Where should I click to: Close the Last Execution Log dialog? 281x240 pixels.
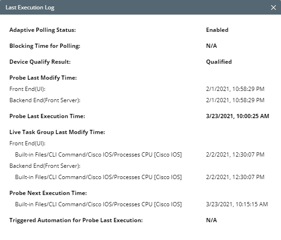click(x=274, y=7)
